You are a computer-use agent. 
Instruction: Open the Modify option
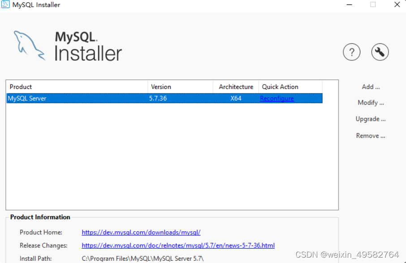371,102
